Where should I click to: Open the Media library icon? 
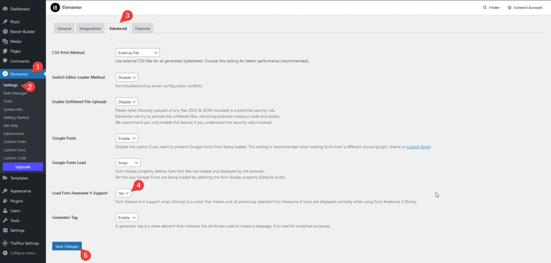point(5,41)
